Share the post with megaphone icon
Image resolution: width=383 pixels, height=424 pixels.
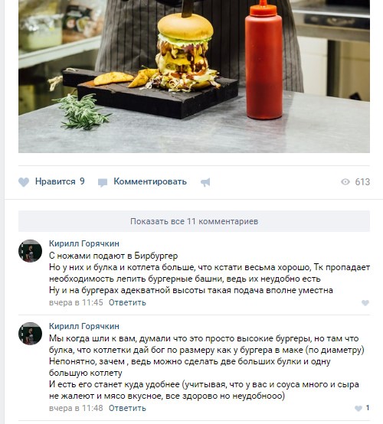(x=205, y=182)
